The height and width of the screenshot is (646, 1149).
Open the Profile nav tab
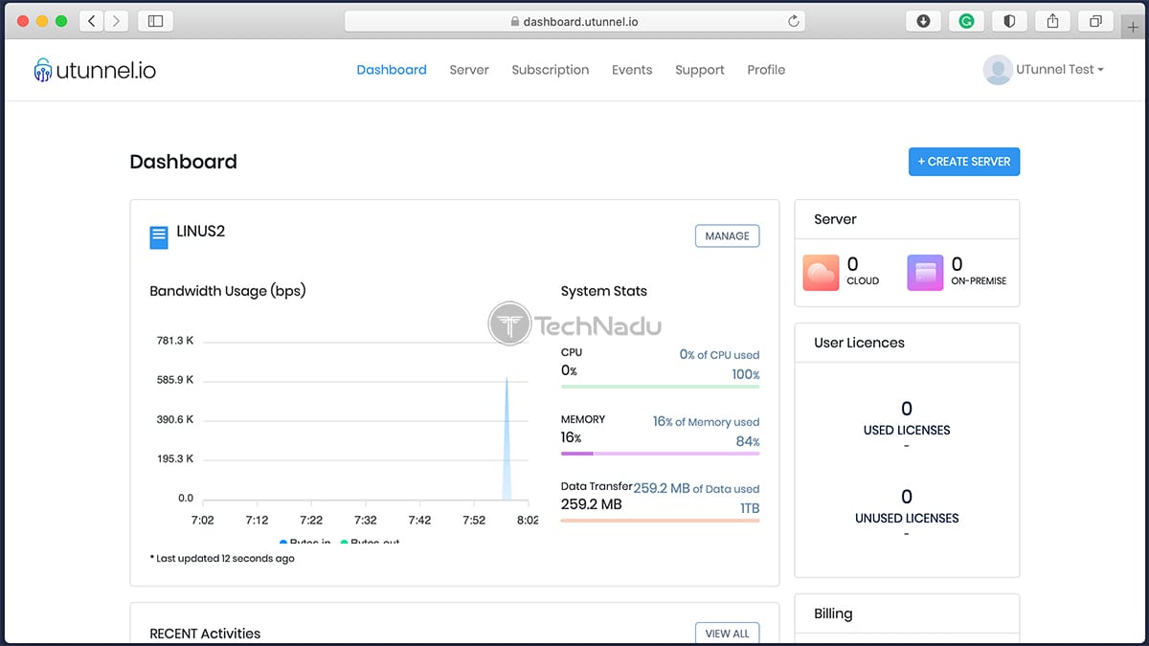tap(766, 70)
